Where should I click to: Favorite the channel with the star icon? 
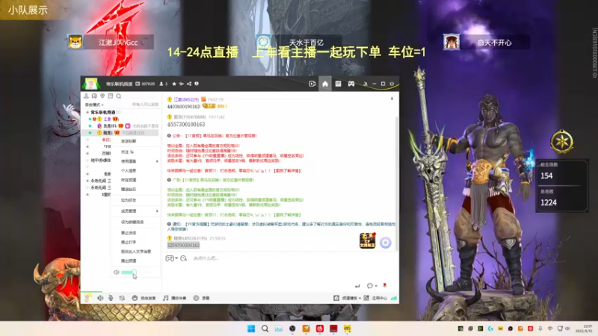pyautogui.click(x=174, y=84)
